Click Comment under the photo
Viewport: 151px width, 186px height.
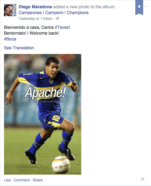point(22,180)
